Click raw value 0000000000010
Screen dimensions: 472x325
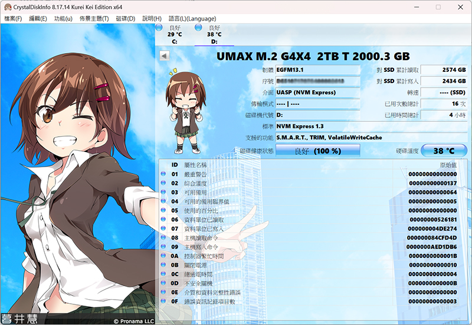point(433,265)
